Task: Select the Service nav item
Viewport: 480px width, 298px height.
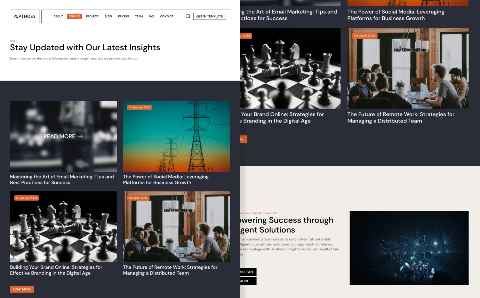Action: coord(75,16)
